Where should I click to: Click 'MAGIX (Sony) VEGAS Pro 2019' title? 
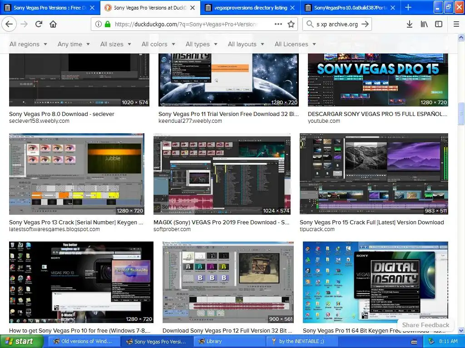[x=221, y=222]
